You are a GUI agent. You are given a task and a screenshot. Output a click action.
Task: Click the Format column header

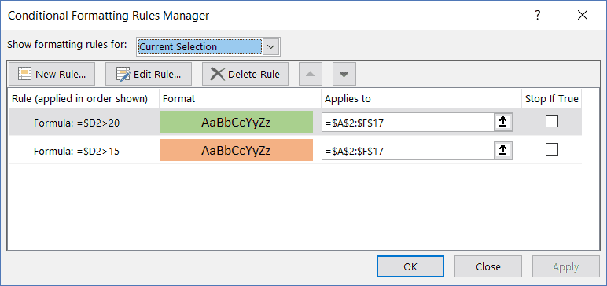(240, 99)
